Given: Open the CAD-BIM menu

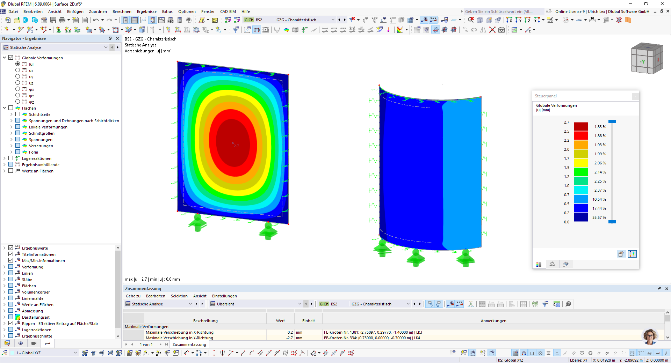Looking at the screenshot, I should tap(228, 12).
